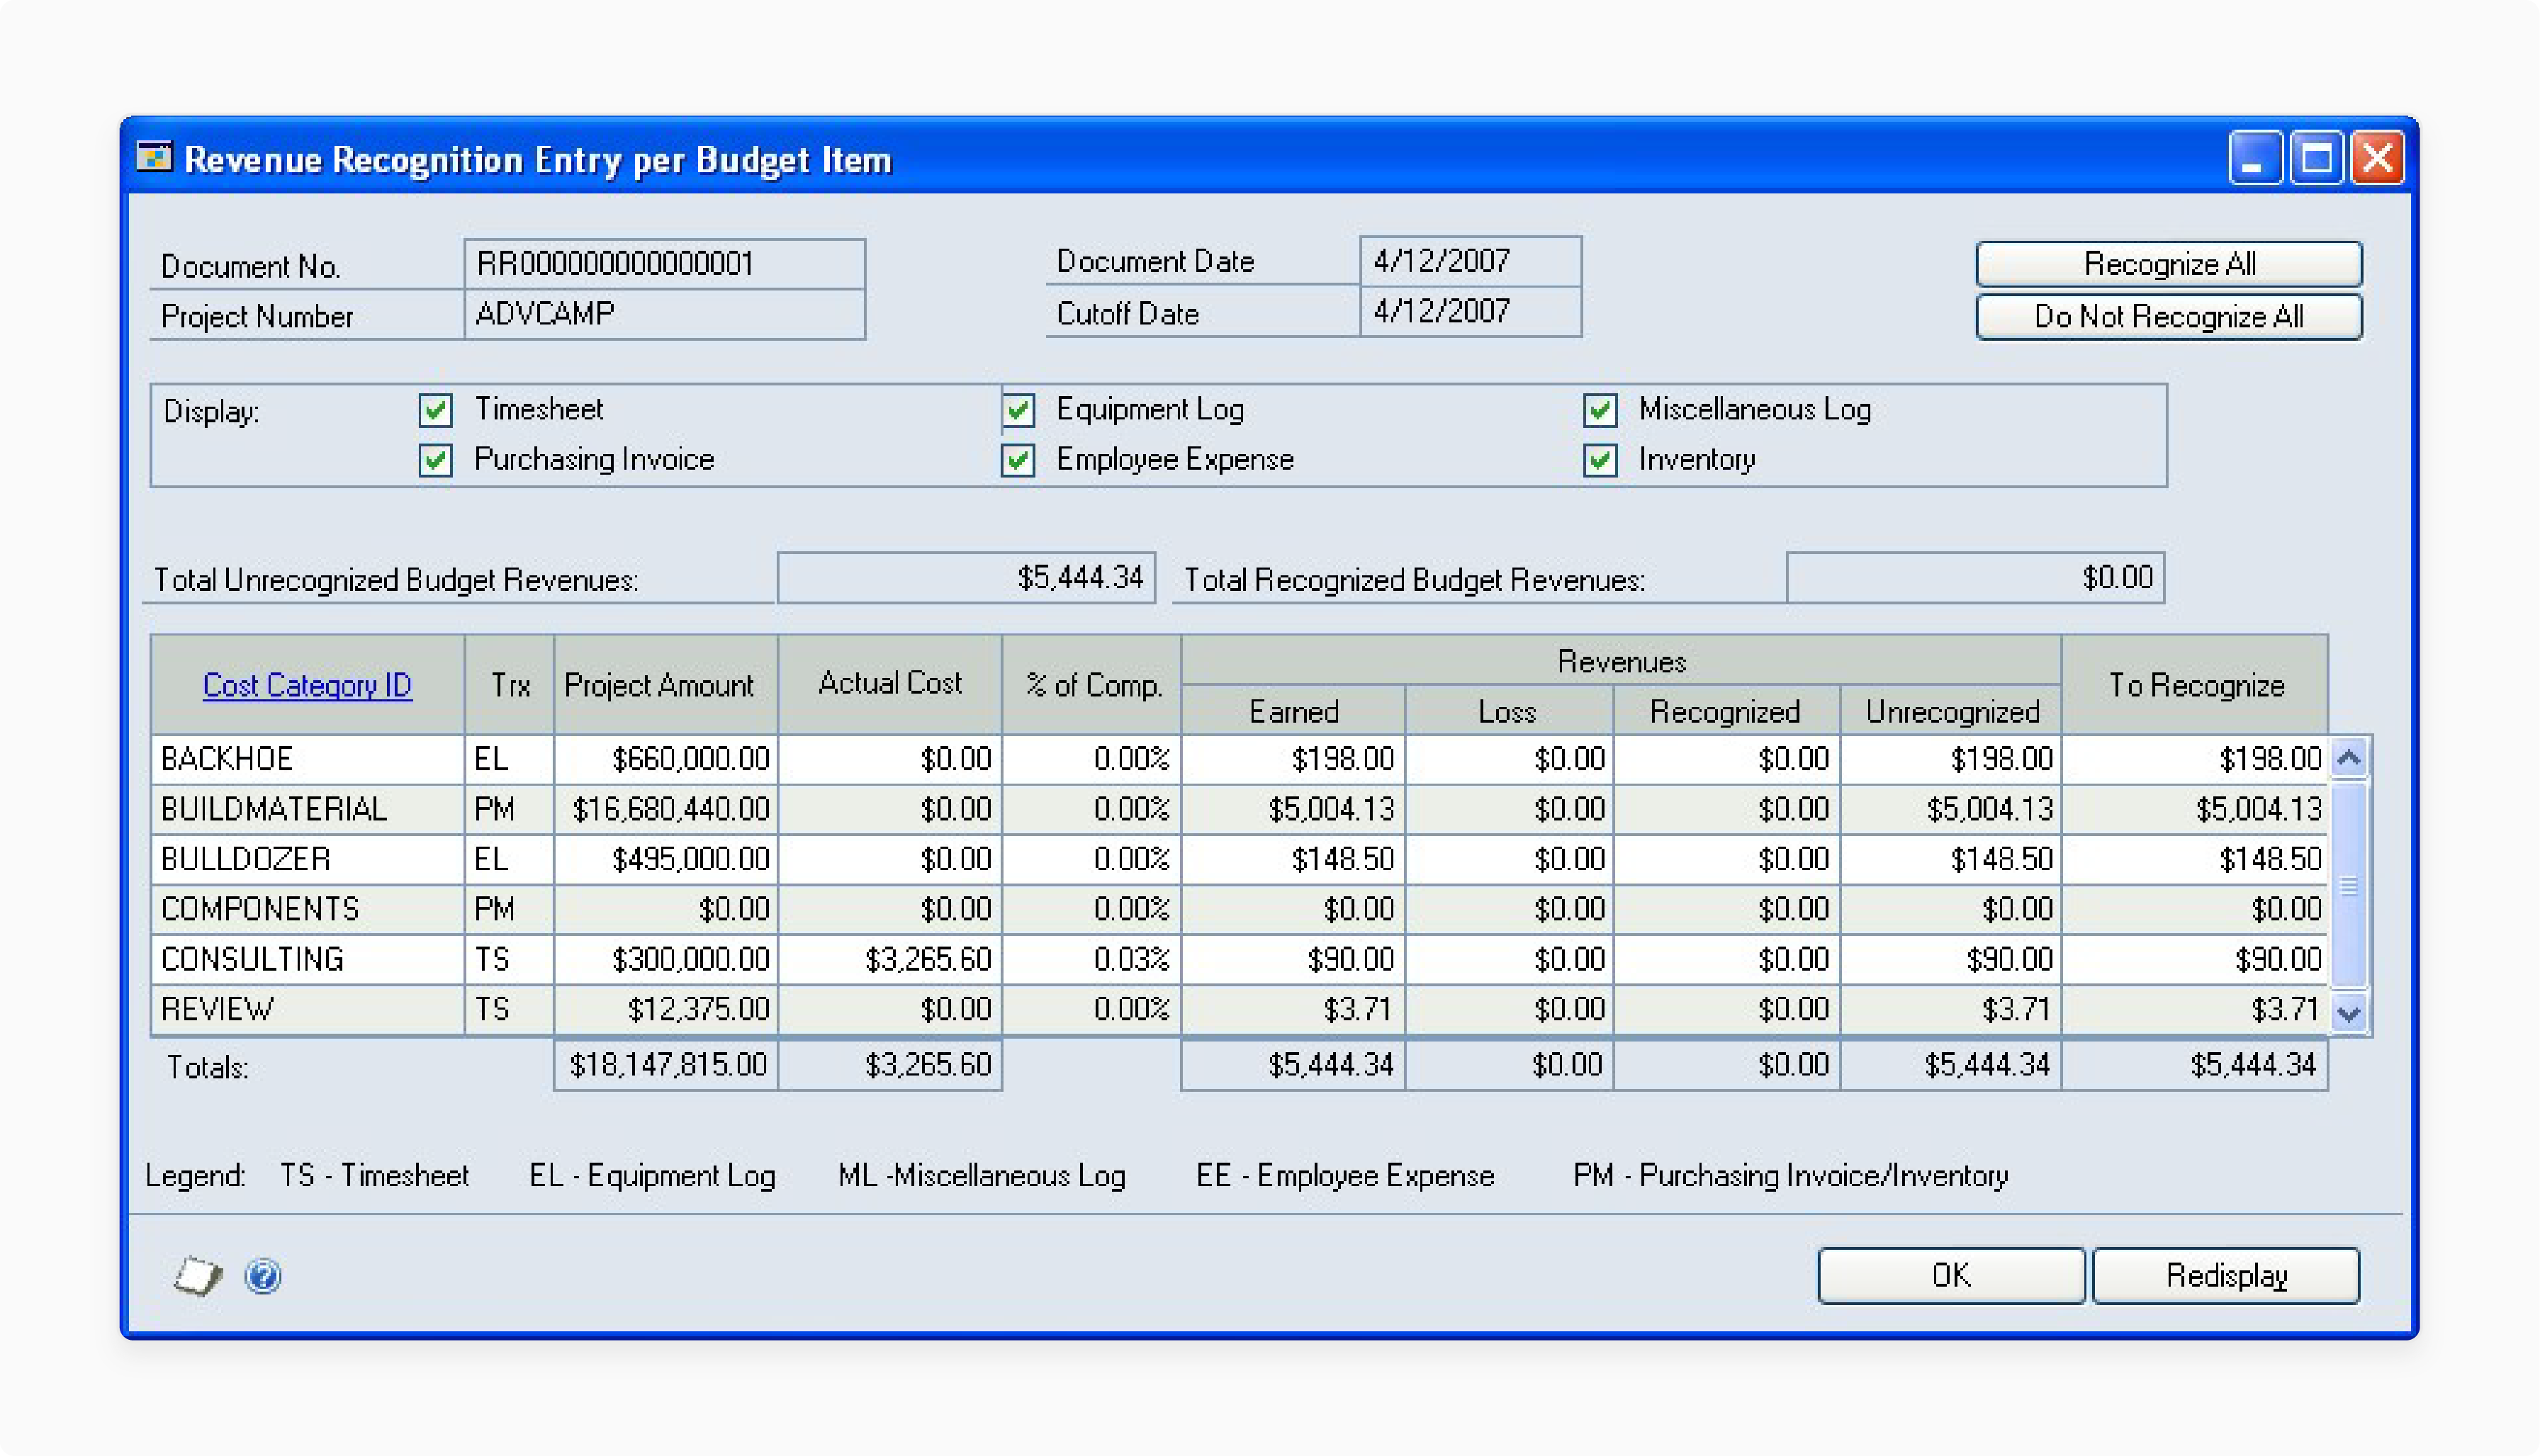This screenshot has height=1456, width=2540.
Task: Toggle the Equipment Log checkbox
Action: (x=1018, y=410)
